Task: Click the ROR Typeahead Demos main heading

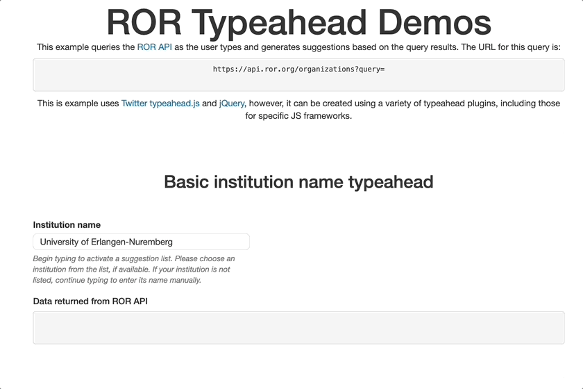Action: 298,22
